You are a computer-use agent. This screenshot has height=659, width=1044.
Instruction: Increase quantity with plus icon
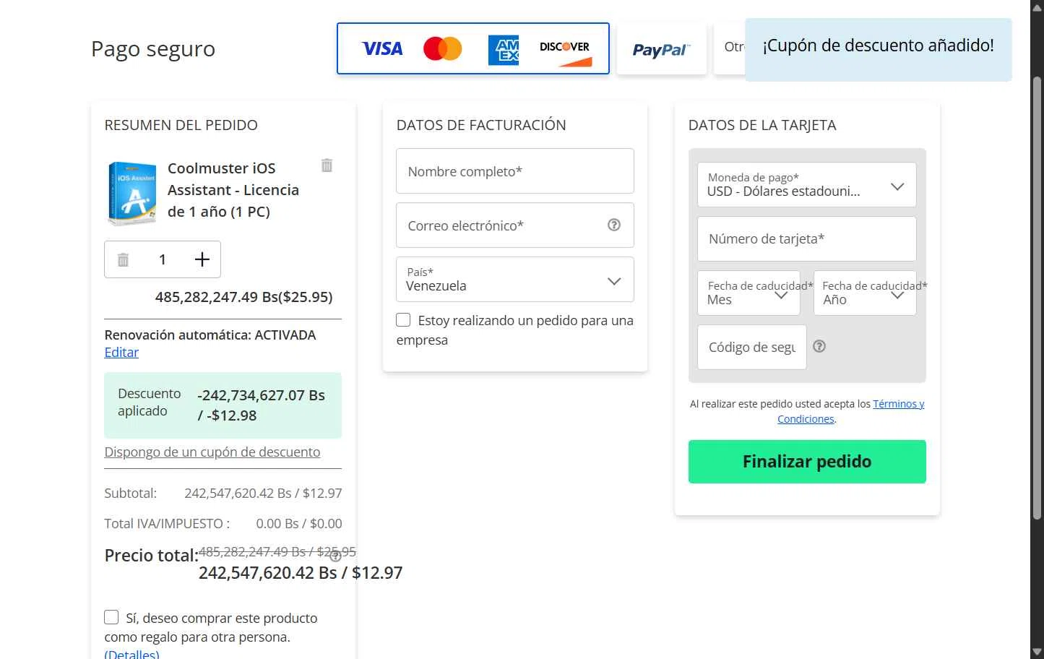[202, 259]
